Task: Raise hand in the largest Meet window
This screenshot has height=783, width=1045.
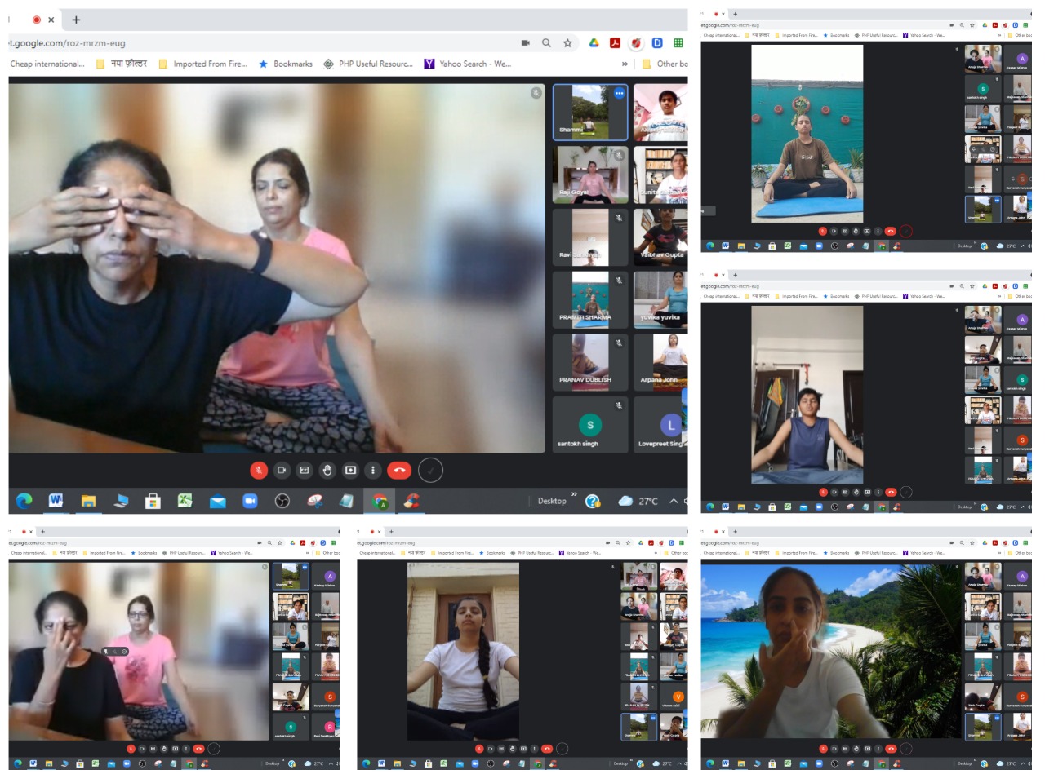Action: click(x=327, y=470)
